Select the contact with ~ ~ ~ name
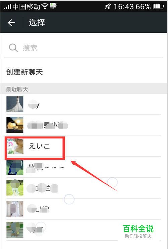The image size is (168, 249). coord(84,167)
